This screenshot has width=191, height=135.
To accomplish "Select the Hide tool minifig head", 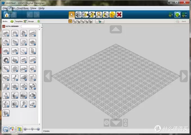I will click(x=112, y=15).
